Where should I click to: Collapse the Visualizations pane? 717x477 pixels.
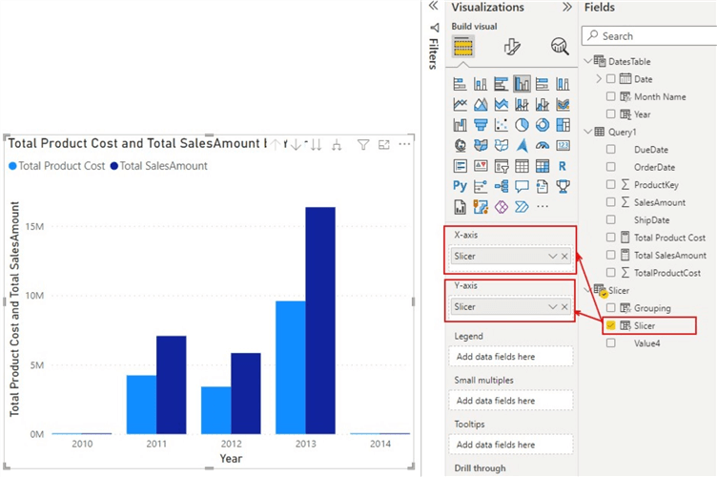[x=567, y=7]
